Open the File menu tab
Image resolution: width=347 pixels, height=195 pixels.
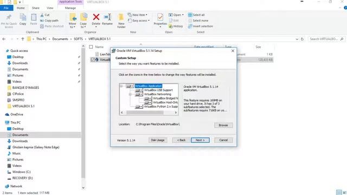[x=7, y=8]
